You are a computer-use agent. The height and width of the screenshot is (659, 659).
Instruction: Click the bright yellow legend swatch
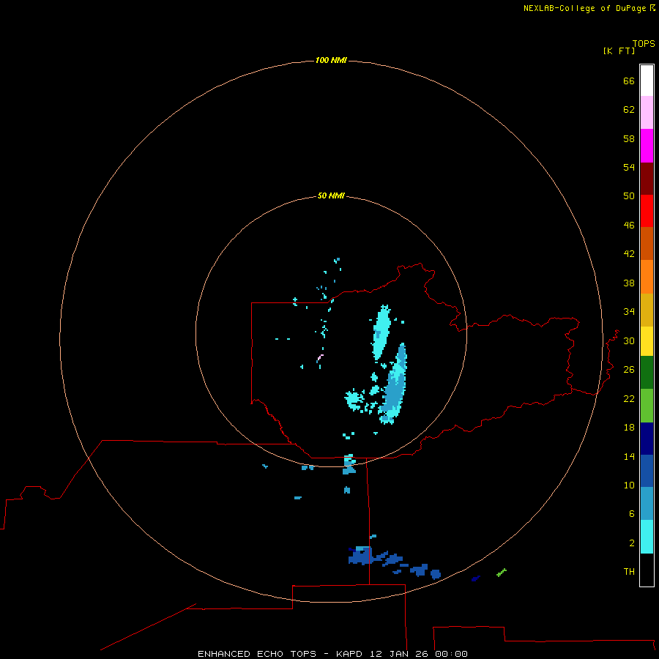[x=647, y=341]
